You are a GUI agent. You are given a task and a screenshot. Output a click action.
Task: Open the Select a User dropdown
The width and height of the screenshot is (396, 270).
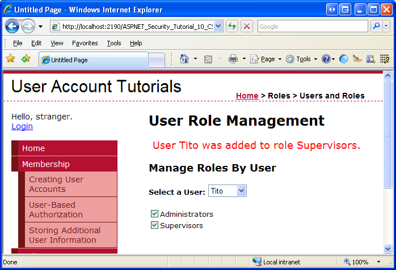[228, 191]
